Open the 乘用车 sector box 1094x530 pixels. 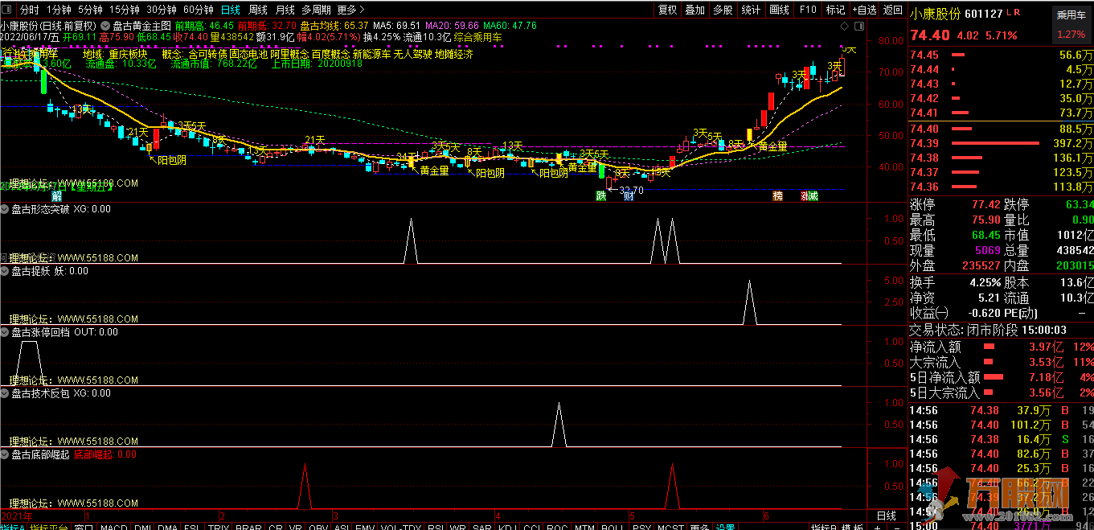[1071, 24]
